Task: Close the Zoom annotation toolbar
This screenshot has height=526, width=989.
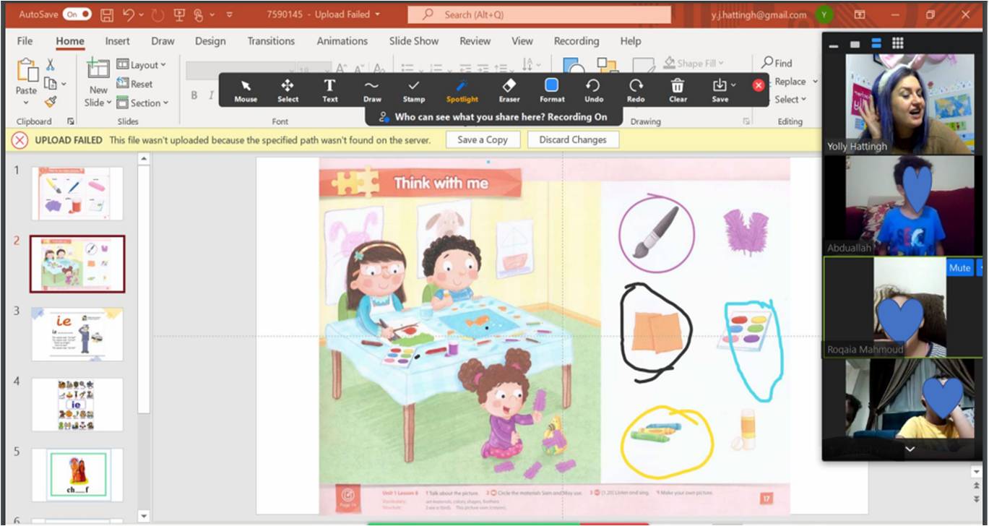Action: tap(759, 85)
